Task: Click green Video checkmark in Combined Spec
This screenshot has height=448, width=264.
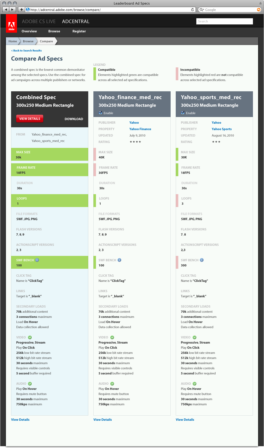Action: click(x=30, y=337)
